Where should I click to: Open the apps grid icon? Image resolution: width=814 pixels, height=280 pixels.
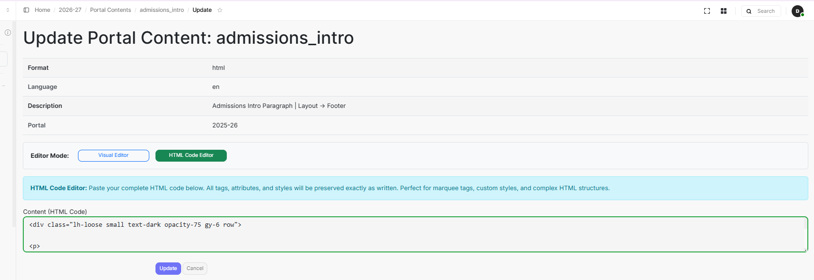[723, 11]
